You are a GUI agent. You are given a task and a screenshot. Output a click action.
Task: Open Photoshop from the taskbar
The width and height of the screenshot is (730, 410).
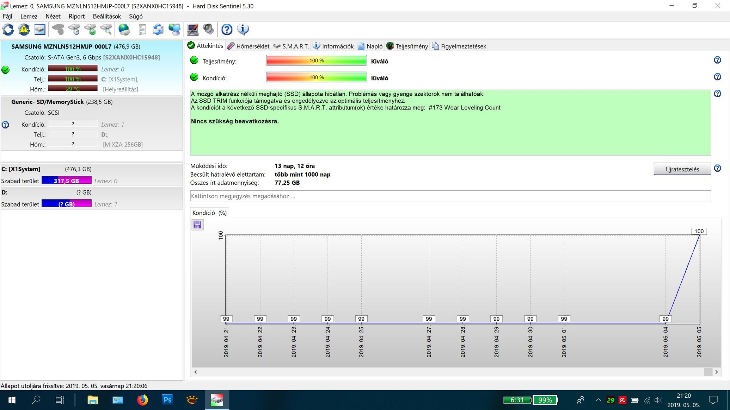coord(167,400)
